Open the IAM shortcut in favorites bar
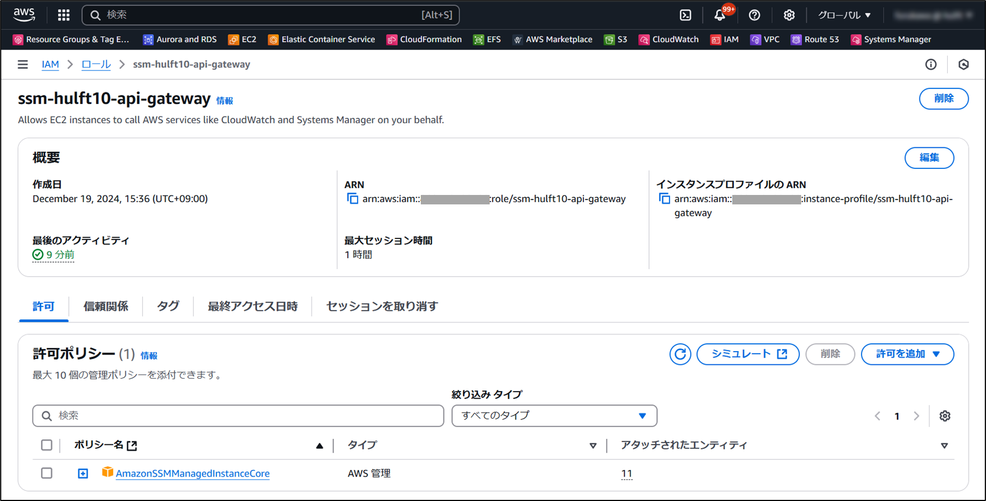Screen dimensions: 986x501 pyautogui.click(x=725, y=39)
